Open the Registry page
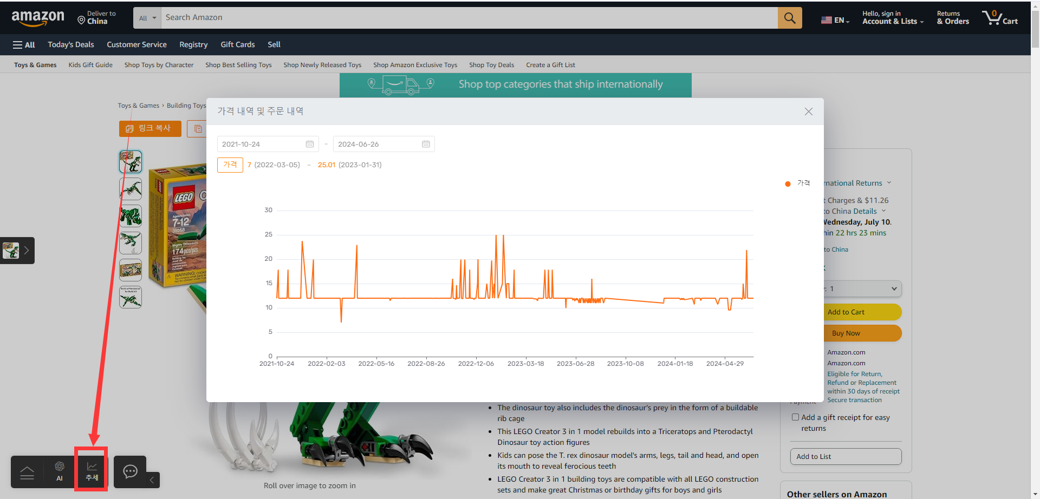 tap(193, 45)
